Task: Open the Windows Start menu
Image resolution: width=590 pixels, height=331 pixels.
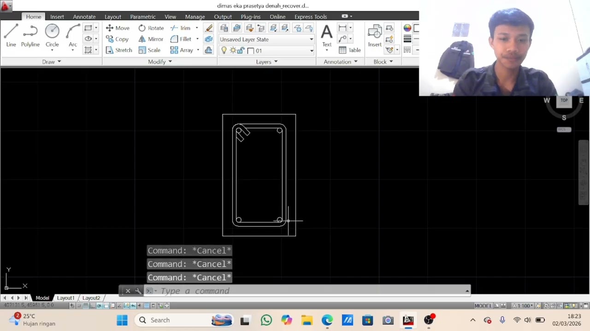Action: point(122,320)
